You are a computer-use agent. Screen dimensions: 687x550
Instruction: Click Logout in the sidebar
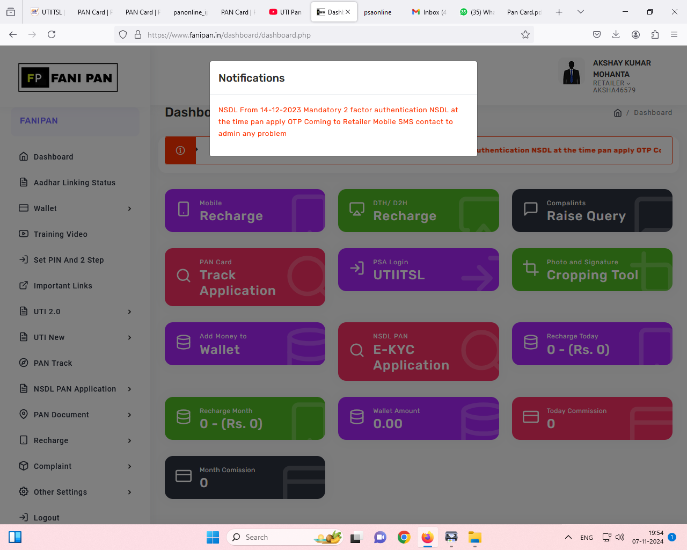(46, 518)
